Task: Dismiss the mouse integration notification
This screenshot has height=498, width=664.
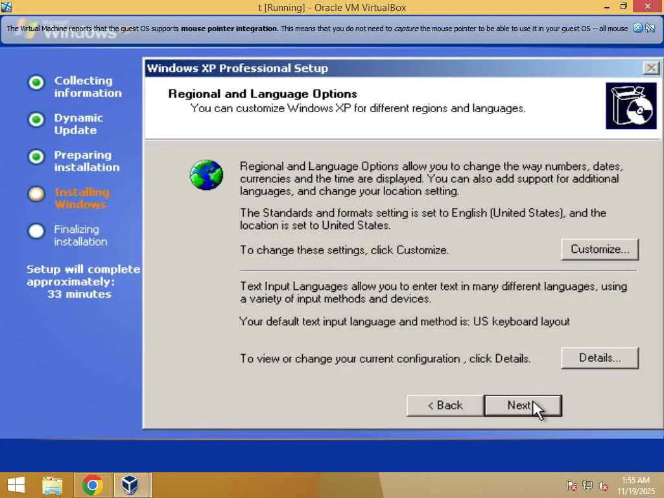Action: (637, 28)
